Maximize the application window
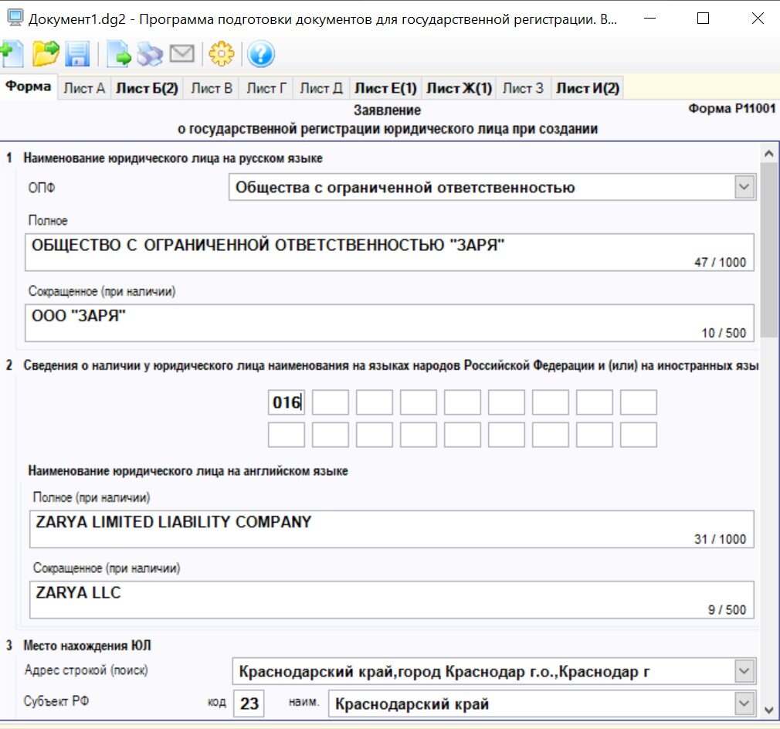This screenshot has height=729, width=780. (x=703, y=19)
